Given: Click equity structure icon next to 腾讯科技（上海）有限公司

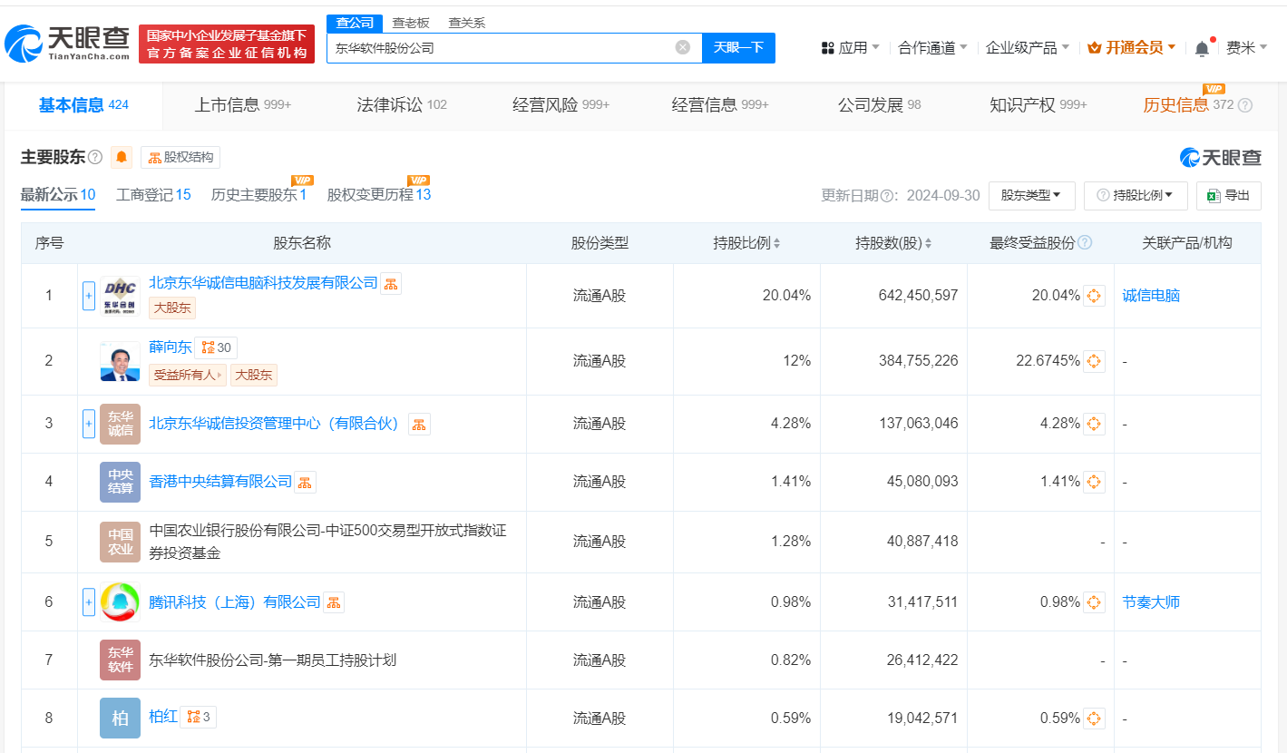Looking at the screenshot, I should tap(334, 602).
